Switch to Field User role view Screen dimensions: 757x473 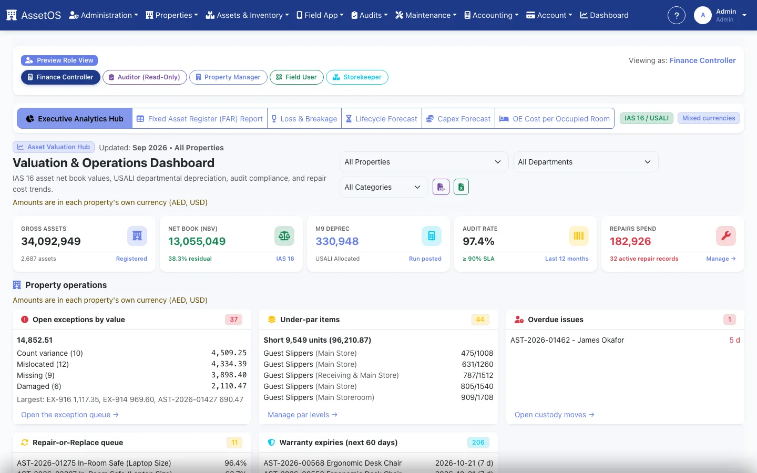tap(296, 77)
